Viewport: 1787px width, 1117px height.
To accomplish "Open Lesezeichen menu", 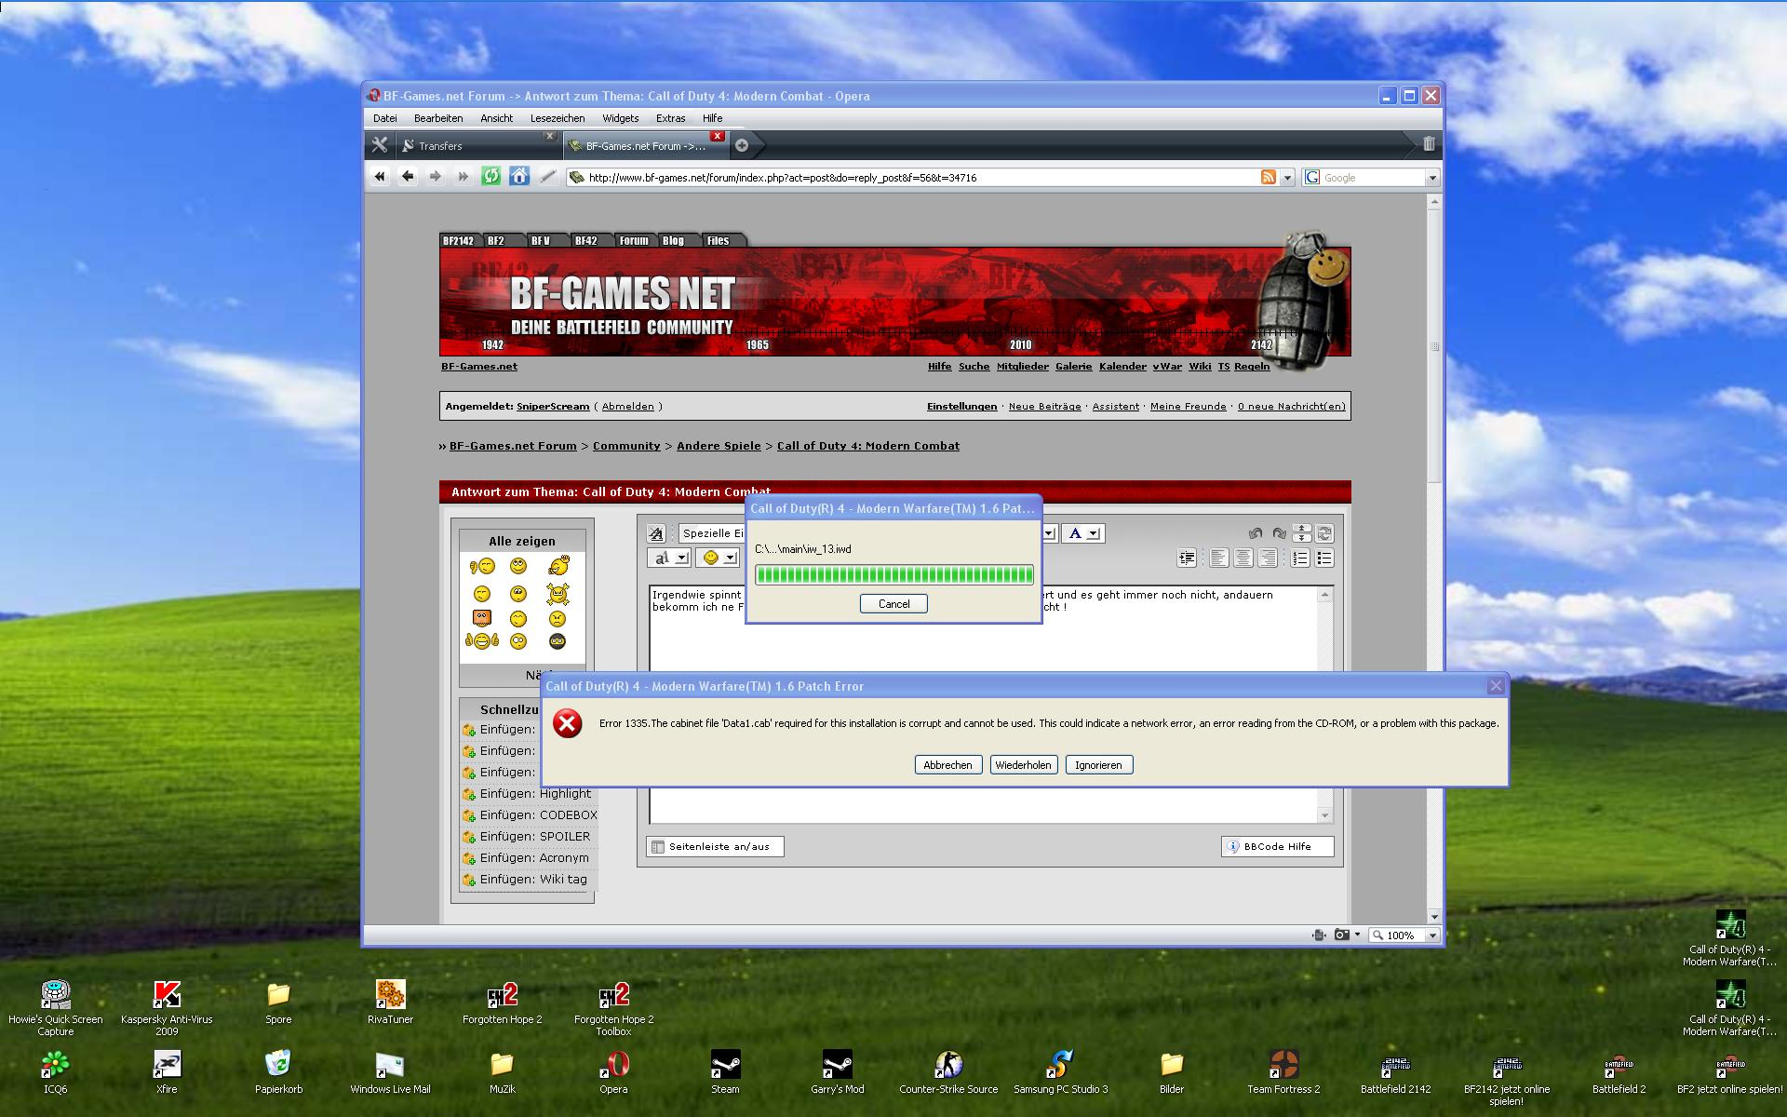I will coord(558,118).
